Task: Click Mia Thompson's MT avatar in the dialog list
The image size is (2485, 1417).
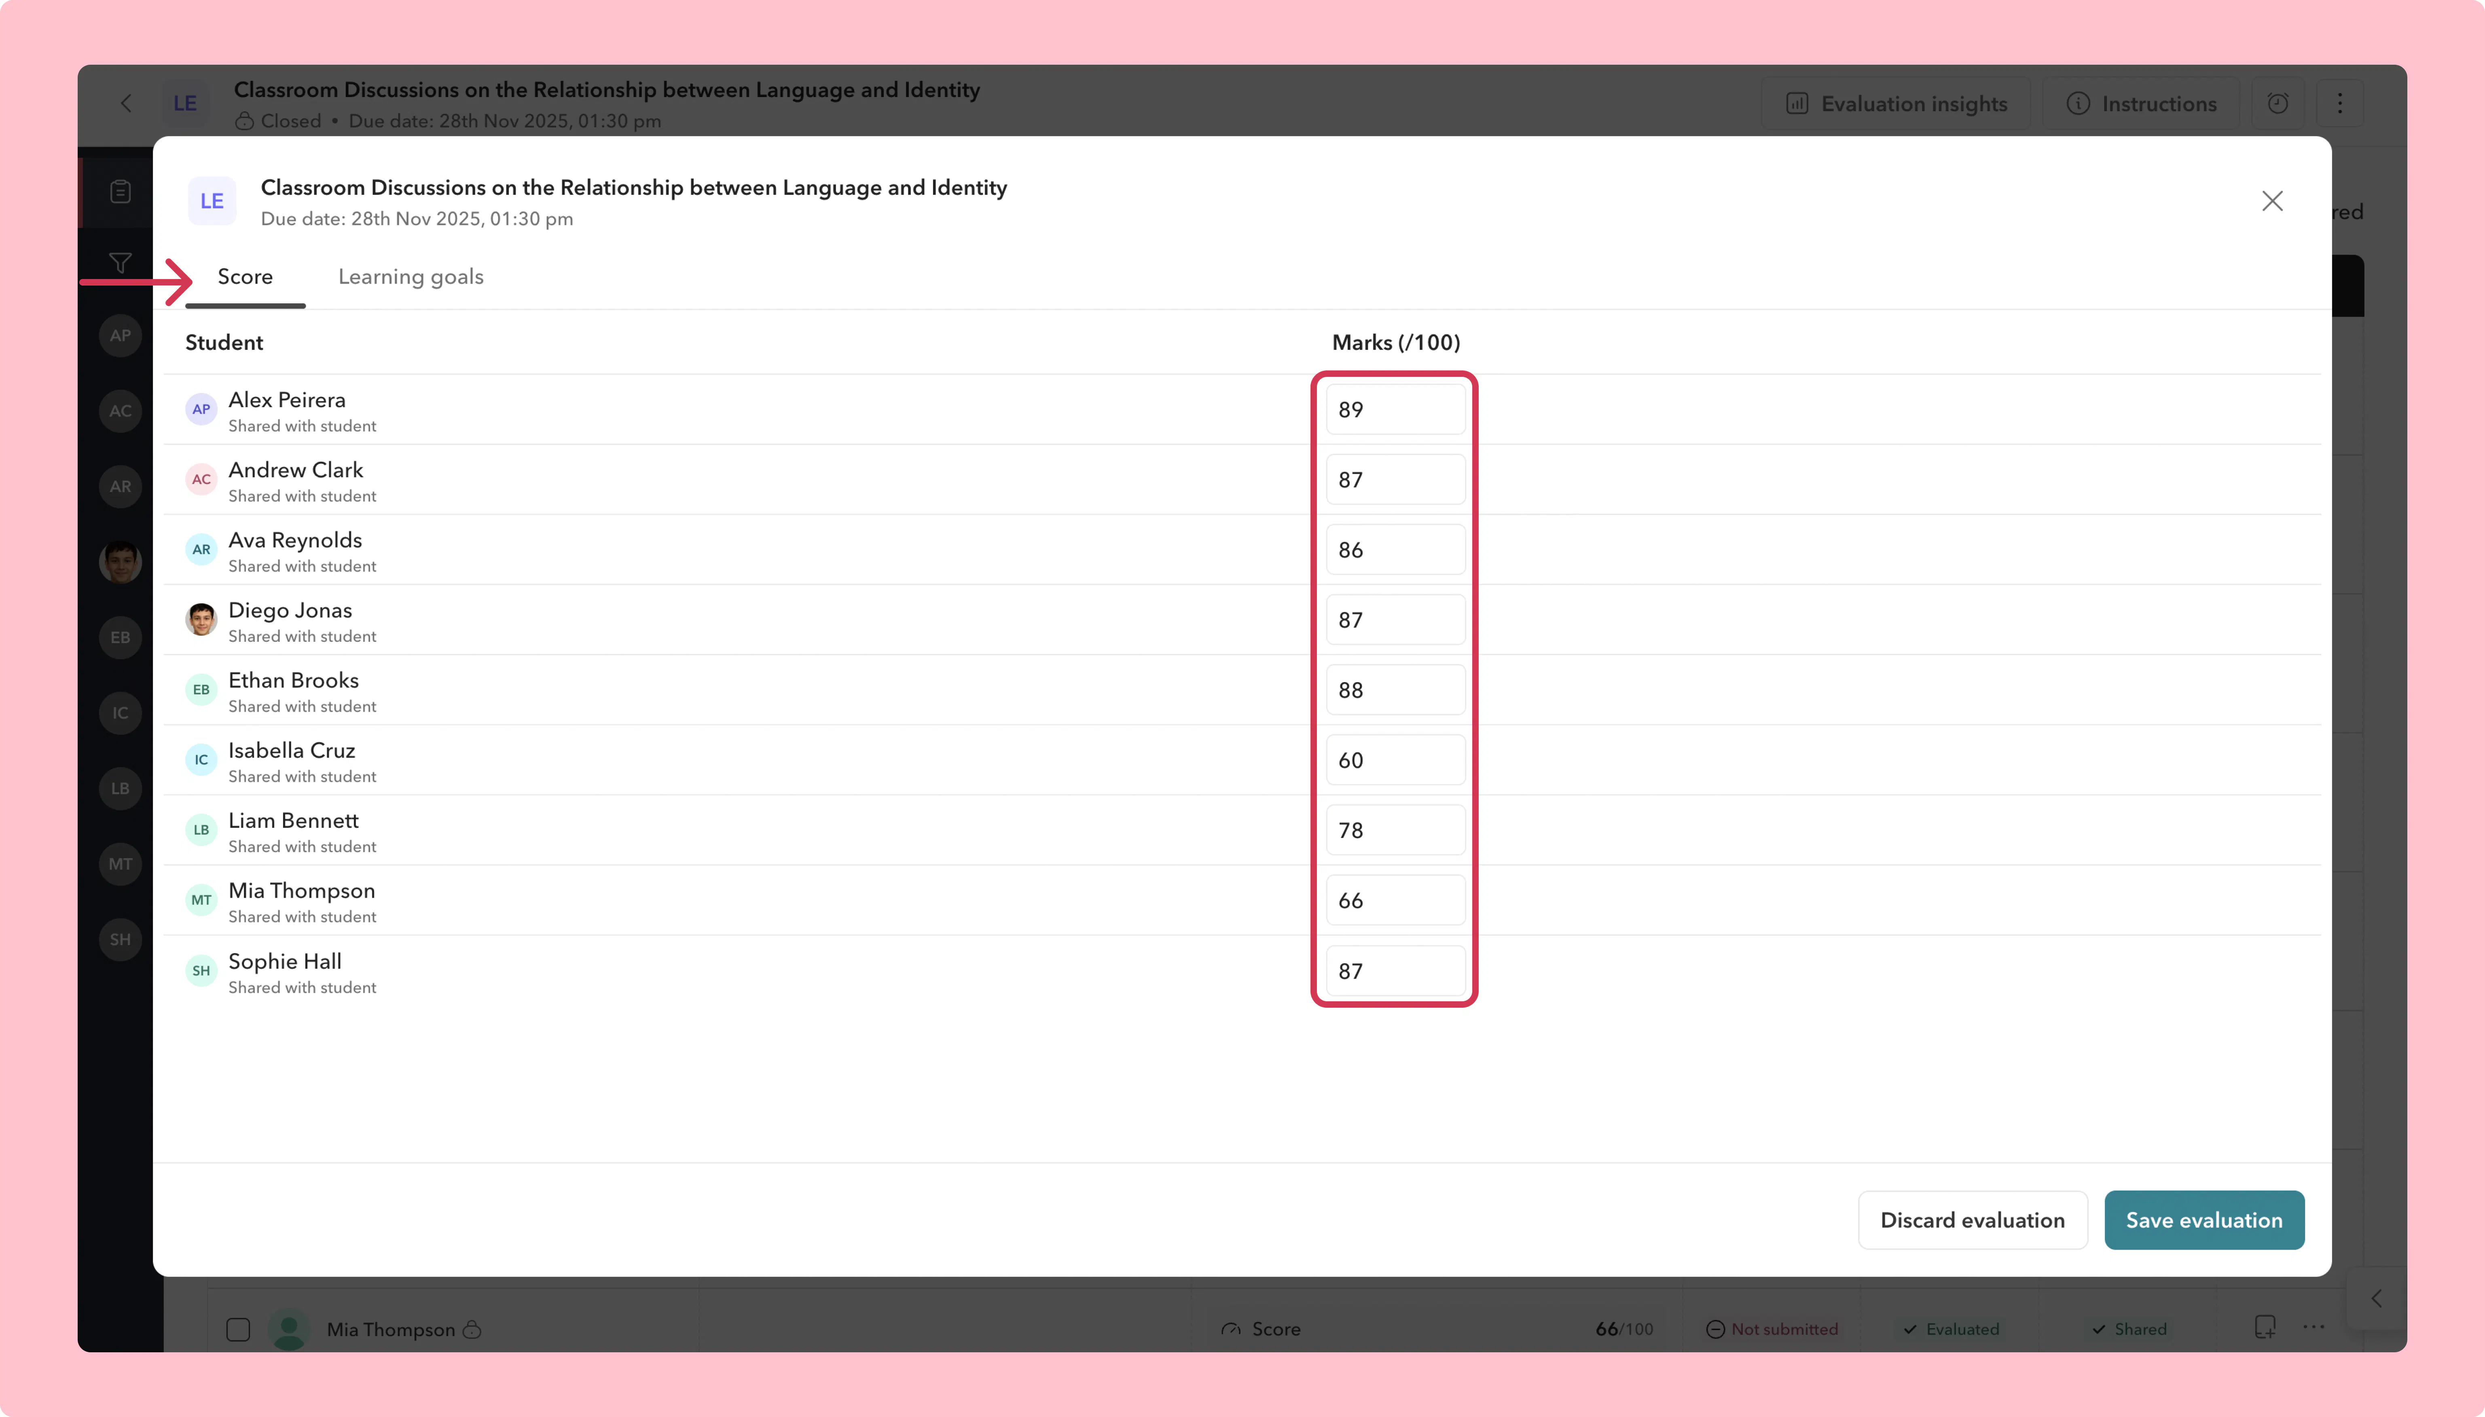Action: coord(201,900)
